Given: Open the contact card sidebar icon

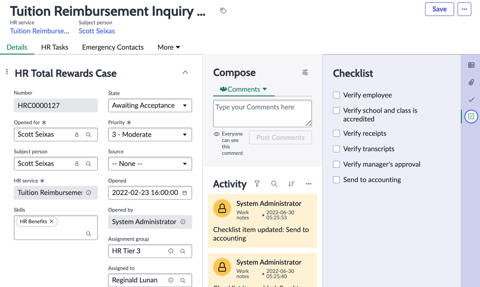Looking at the screenshot, I should pyautogui.click(x=471, y=65).
